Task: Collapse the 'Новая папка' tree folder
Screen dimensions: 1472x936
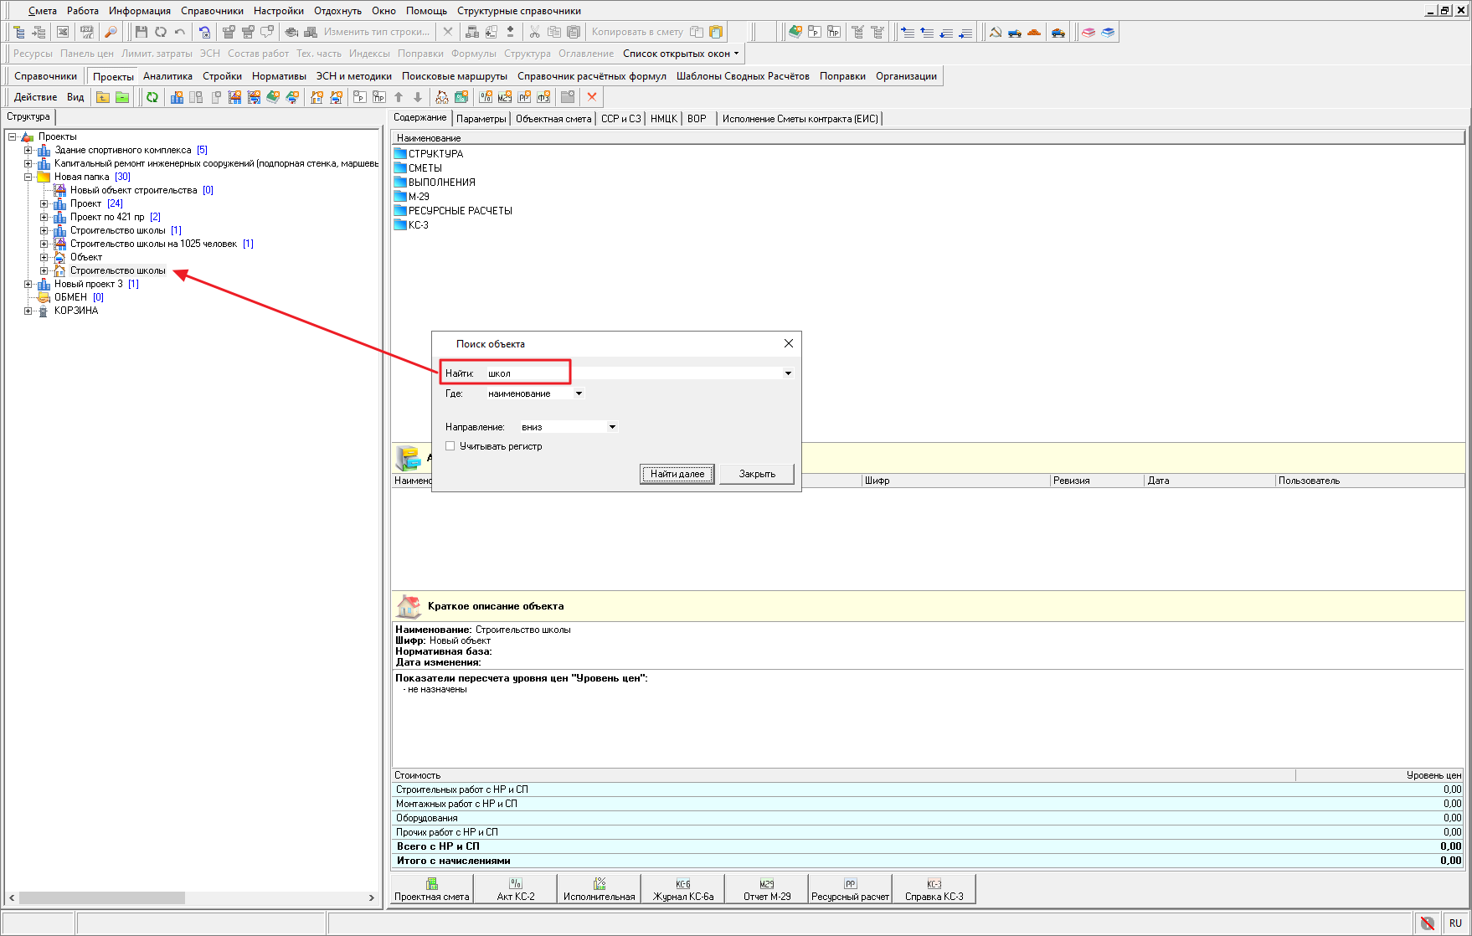Action: pyautogui.click(x=28, y=177)
